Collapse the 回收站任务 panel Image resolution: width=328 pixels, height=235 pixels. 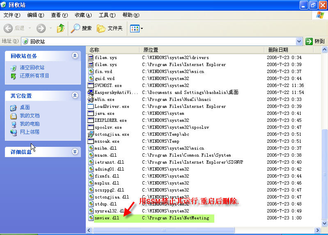(x=75, y=56)
